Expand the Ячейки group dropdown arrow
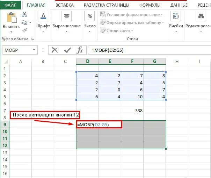The image size is (211, 178). [x=176, y=31]
